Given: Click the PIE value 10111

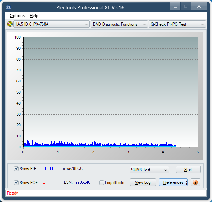Looking at the screenshot, I should [48, 168].
